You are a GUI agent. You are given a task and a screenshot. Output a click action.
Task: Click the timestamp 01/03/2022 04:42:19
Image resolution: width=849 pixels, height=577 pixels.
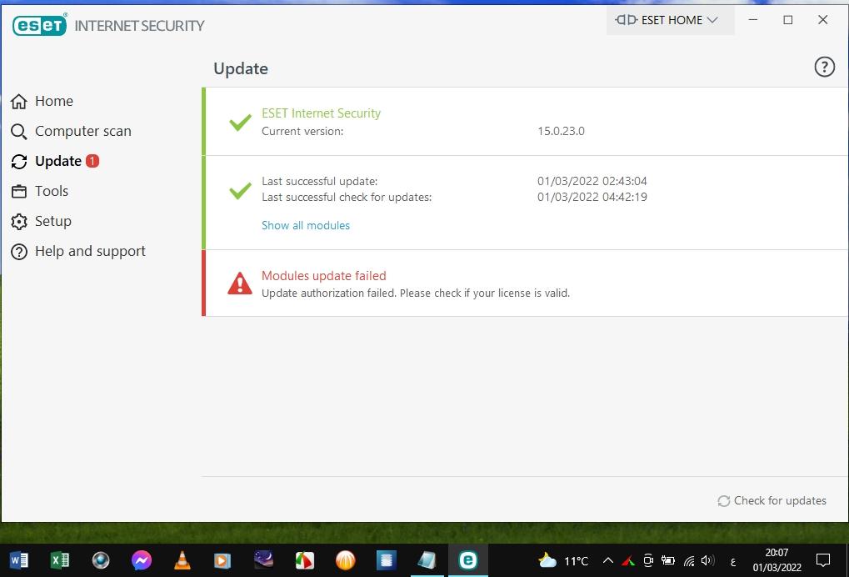point(592,198)
